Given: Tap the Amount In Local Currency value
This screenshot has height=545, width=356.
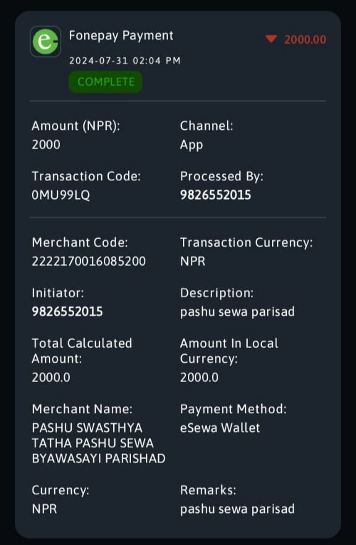Looking at the screenshot, I should click(x=199, y=377).
